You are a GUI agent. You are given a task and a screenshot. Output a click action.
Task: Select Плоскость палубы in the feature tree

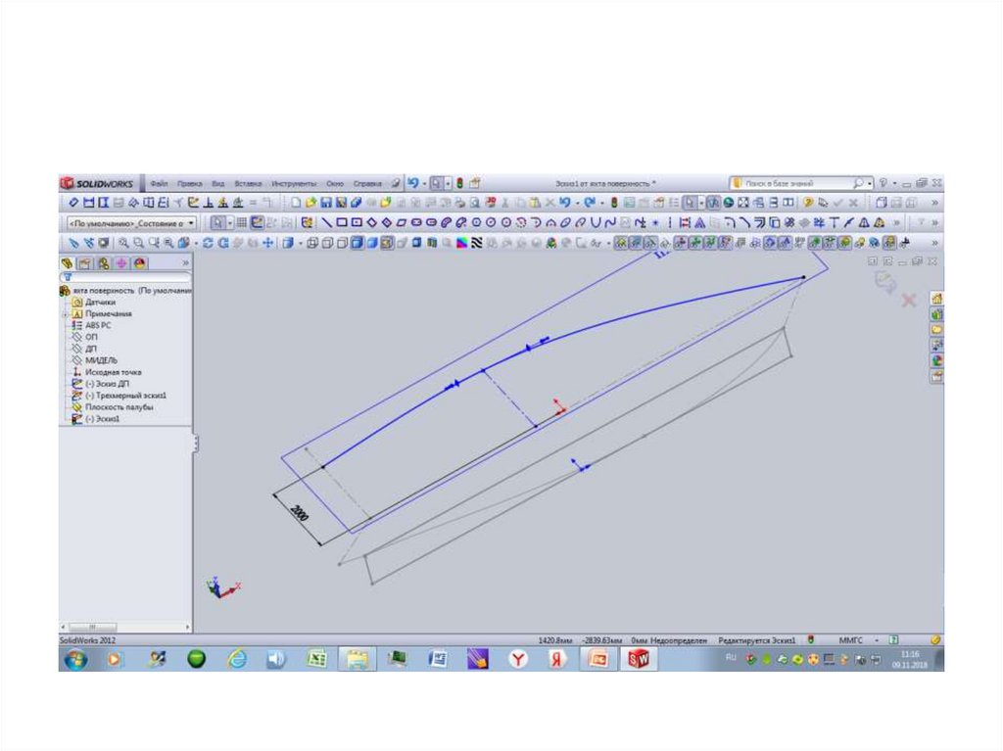(119, 407)
